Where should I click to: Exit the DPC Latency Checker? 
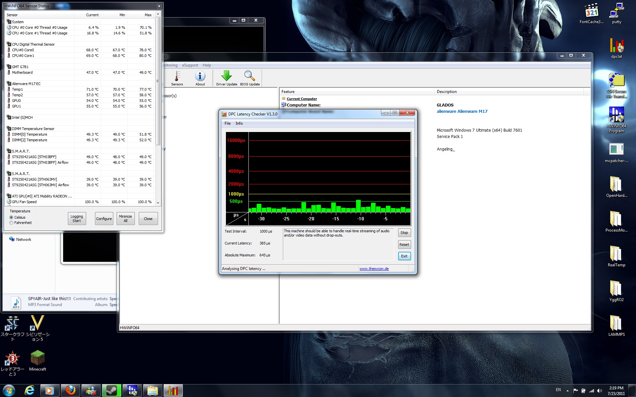pos(404,256)
